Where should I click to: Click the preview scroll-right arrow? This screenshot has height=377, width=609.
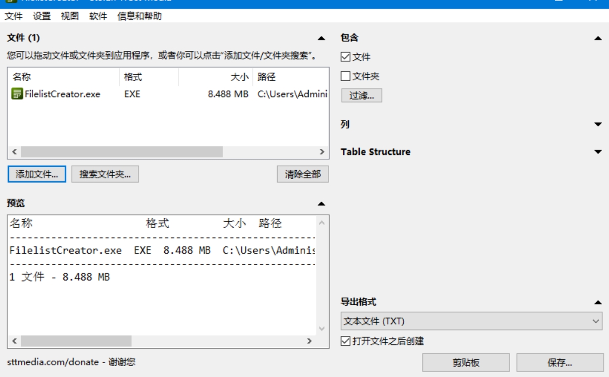310,341
